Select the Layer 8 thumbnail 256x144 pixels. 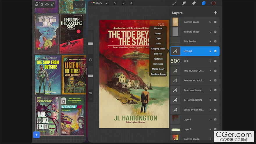[175, 120]
